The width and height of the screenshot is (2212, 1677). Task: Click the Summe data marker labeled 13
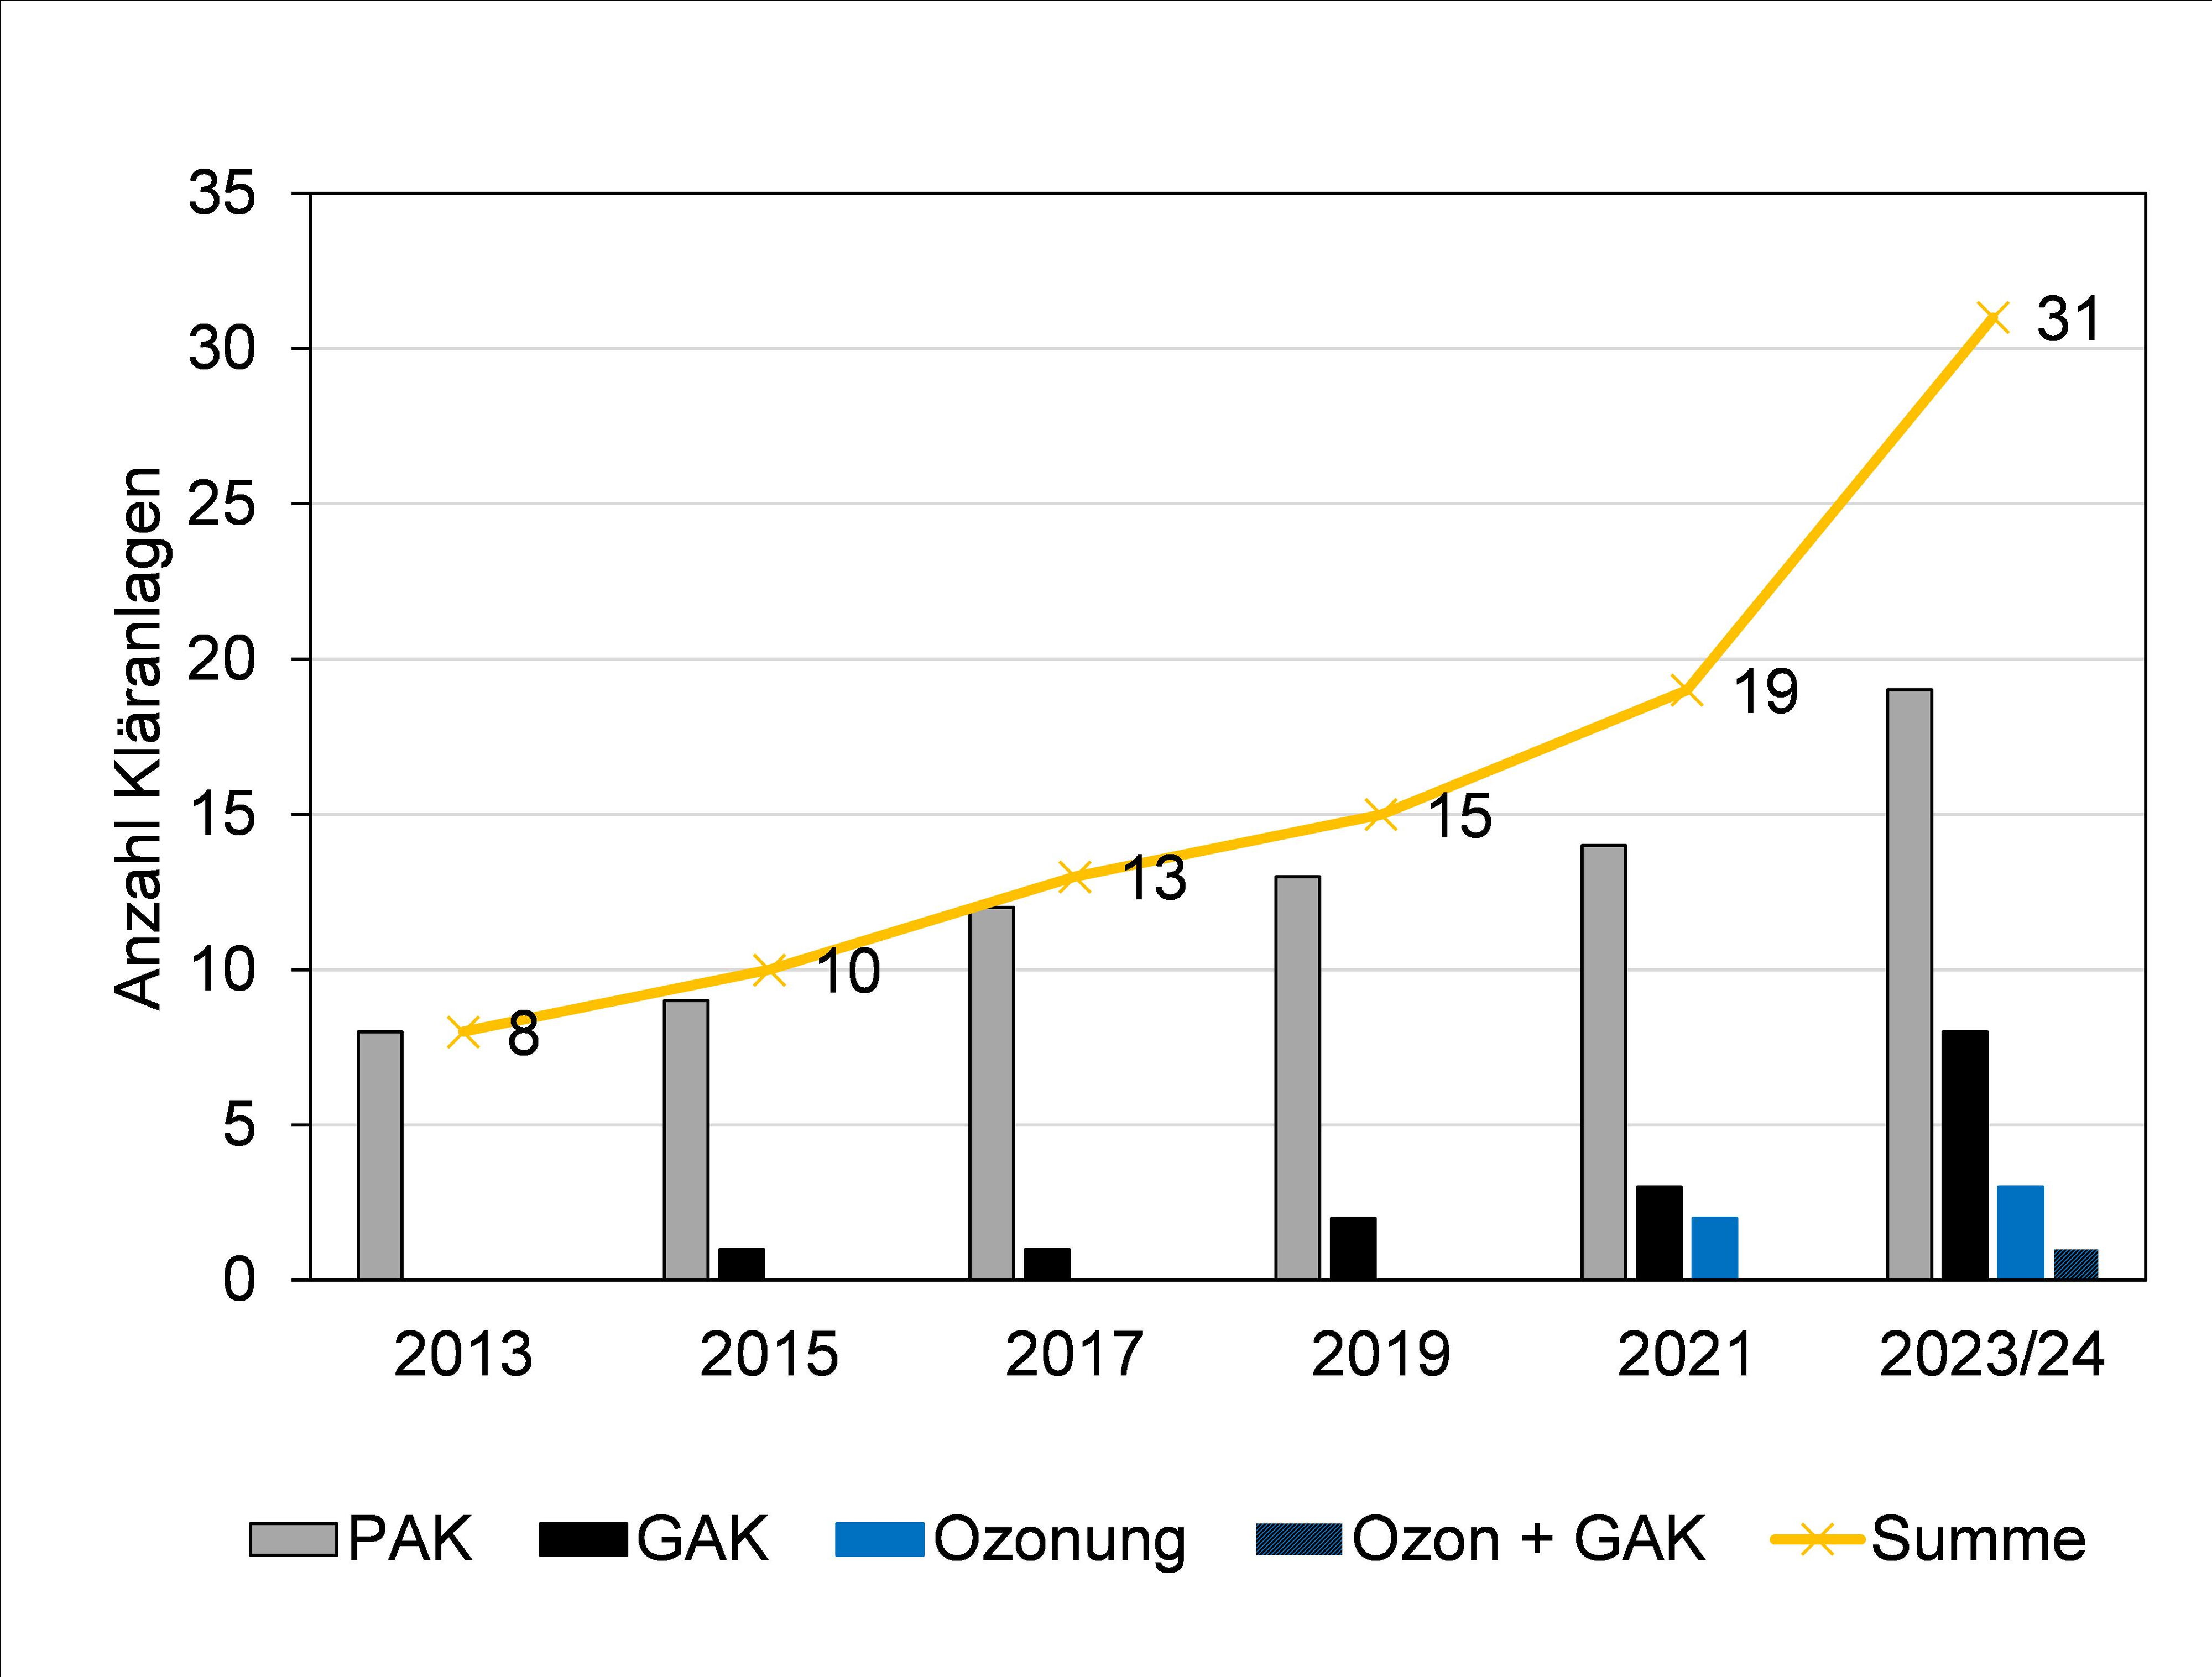pos(1075,877)
